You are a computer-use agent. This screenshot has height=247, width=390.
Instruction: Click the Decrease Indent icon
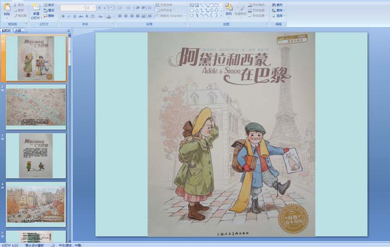pyautogui.click(x=137, y=8)
